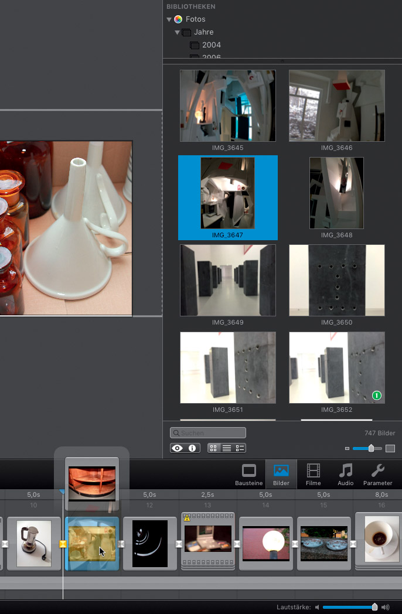Click the info icon below search

(x=192, y=448)
